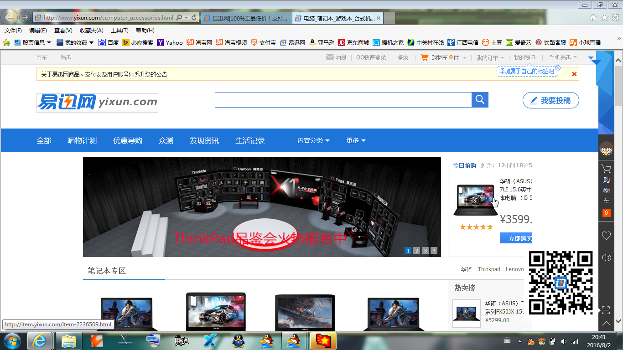Open 淘宝网 bookmark in favorites bar
Image resolution: width=623 pixels, height=350 pixels.
199,42
